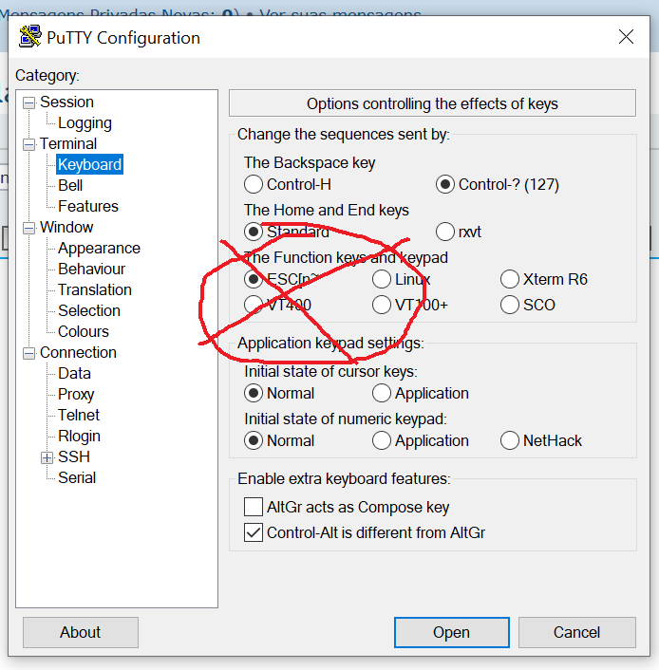
Task: Click the PuTTY icon in title bar
Action: (x=29, y=37)
